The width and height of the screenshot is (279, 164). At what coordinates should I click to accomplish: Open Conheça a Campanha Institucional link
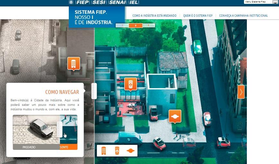(x=243, y=15)
